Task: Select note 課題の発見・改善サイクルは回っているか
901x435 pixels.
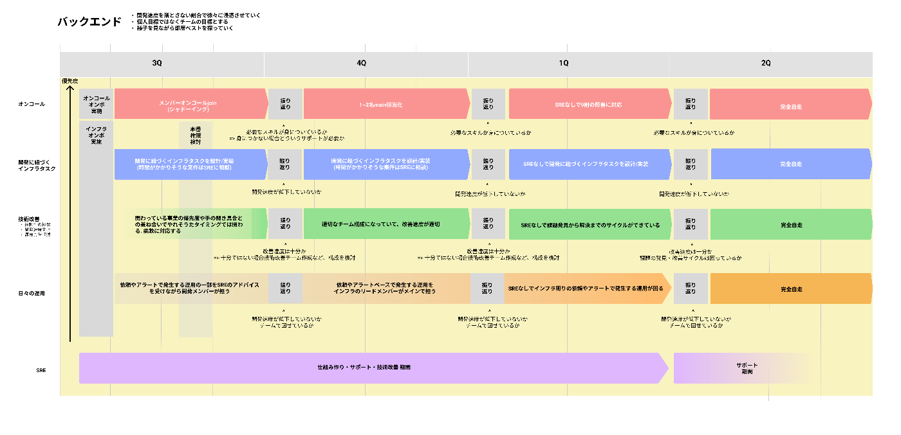Action: pos(689,258)
